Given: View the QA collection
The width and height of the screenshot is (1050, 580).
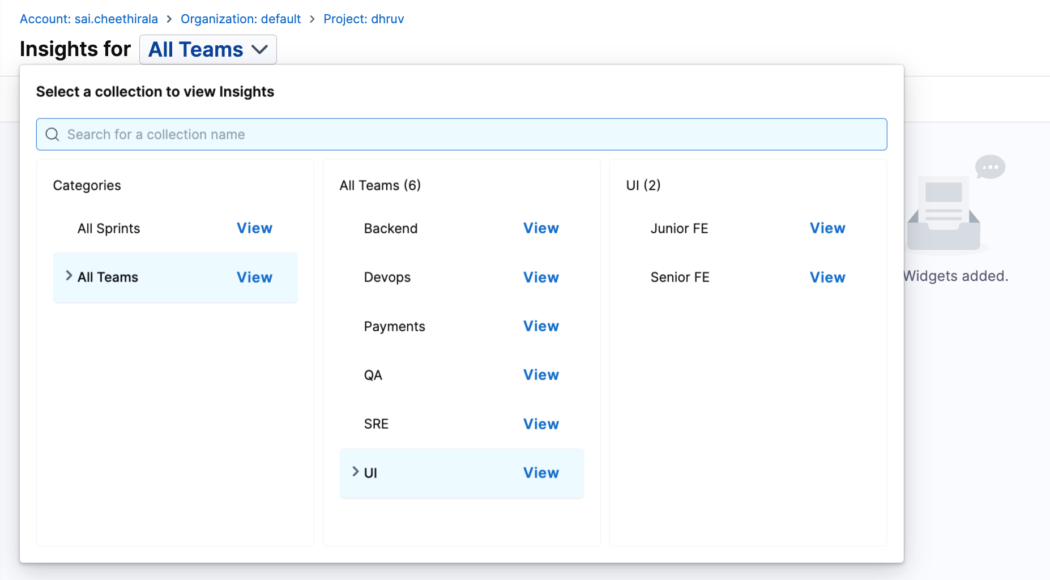Looking at the screenshot, I should tap(541, 375).
